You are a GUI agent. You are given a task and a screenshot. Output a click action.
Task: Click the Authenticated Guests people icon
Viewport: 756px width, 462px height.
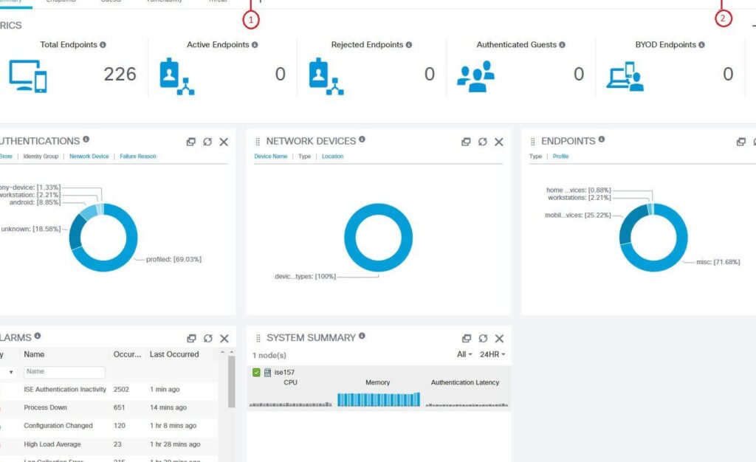coord(475,76)
